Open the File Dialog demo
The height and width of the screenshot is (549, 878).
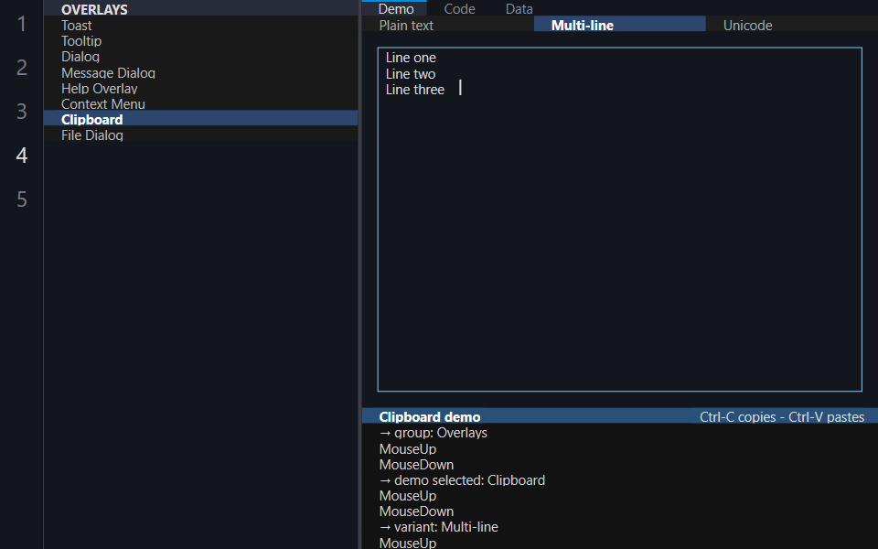pyautogui.click(x=200, y=135)
